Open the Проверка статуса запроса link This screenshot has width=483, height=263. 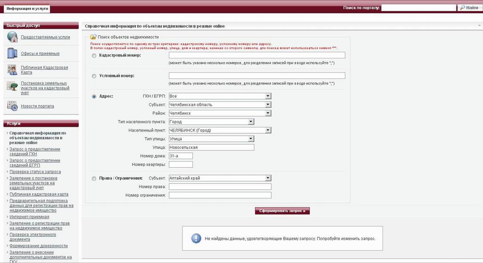[35, 172]
